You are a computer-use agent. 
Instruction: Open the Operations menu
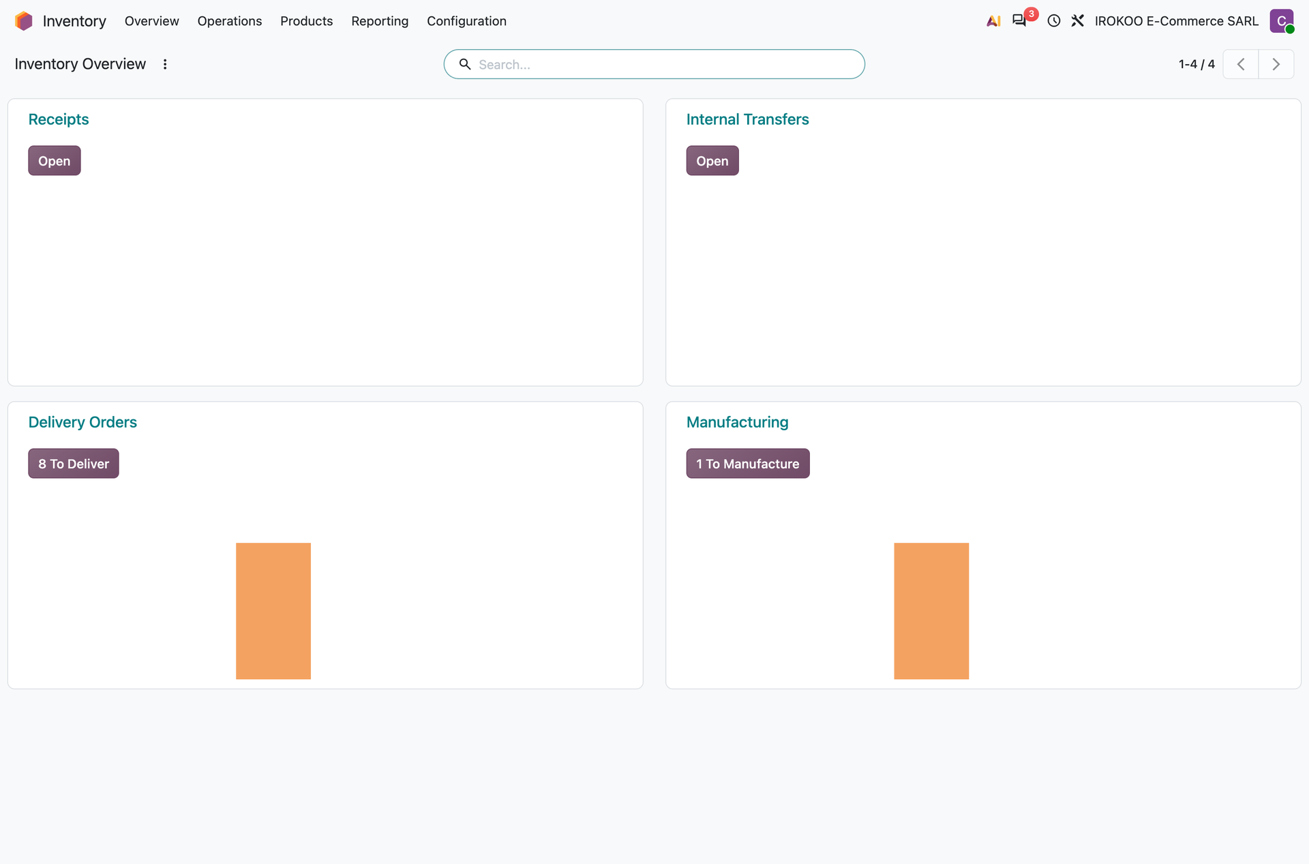(x=230, y=21)
